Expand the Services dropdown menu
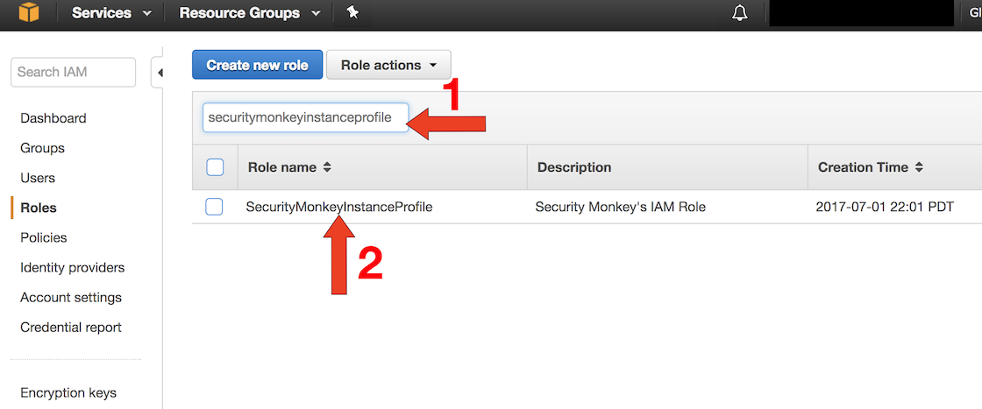The image size is (982, 409). point(111,13)
